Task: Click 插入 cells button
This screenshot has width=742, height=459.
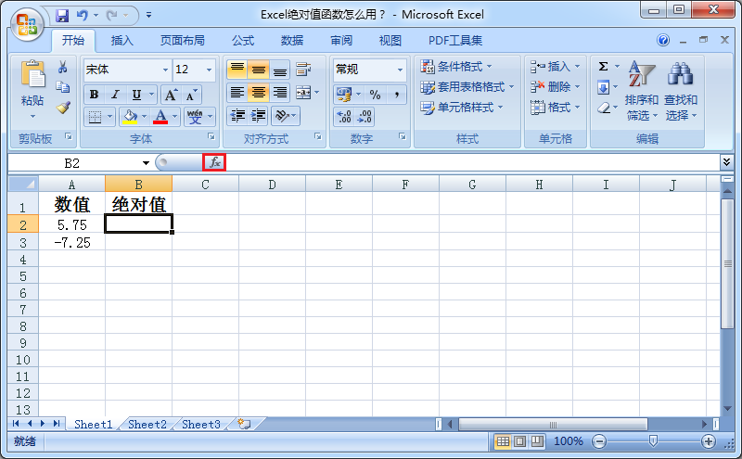Action: [555, 66]
